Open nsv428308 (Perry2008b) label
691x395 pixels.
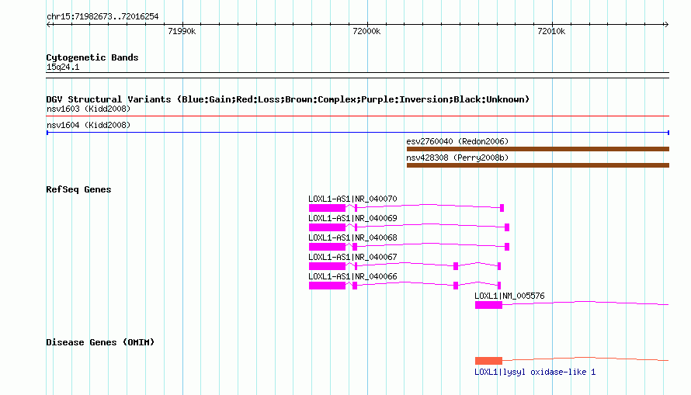pyautogui.click(x=457, y=158)
